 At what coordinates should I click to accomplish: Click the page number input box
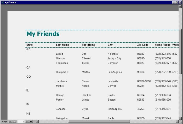tap(20, 121)
